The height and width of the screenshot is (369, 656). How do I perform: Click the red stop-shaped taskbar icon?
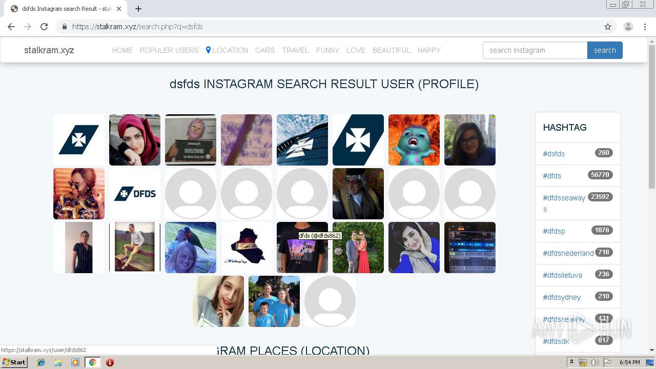click(110, 362)
